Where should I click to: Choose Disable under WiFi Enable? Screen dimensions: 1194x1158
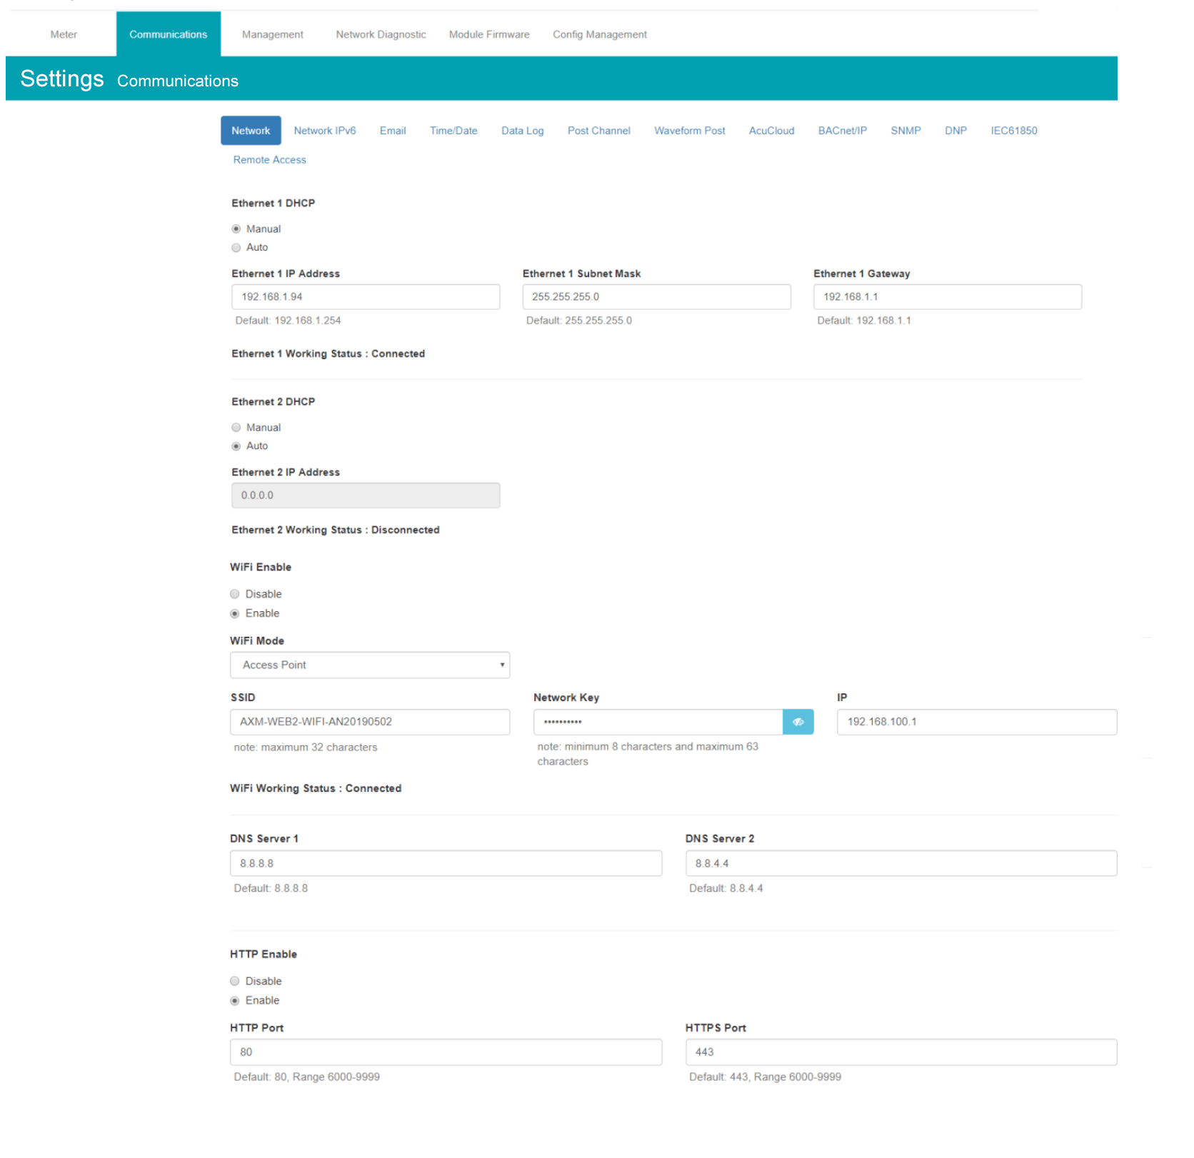pyautogui.click(x=234, y=594)
